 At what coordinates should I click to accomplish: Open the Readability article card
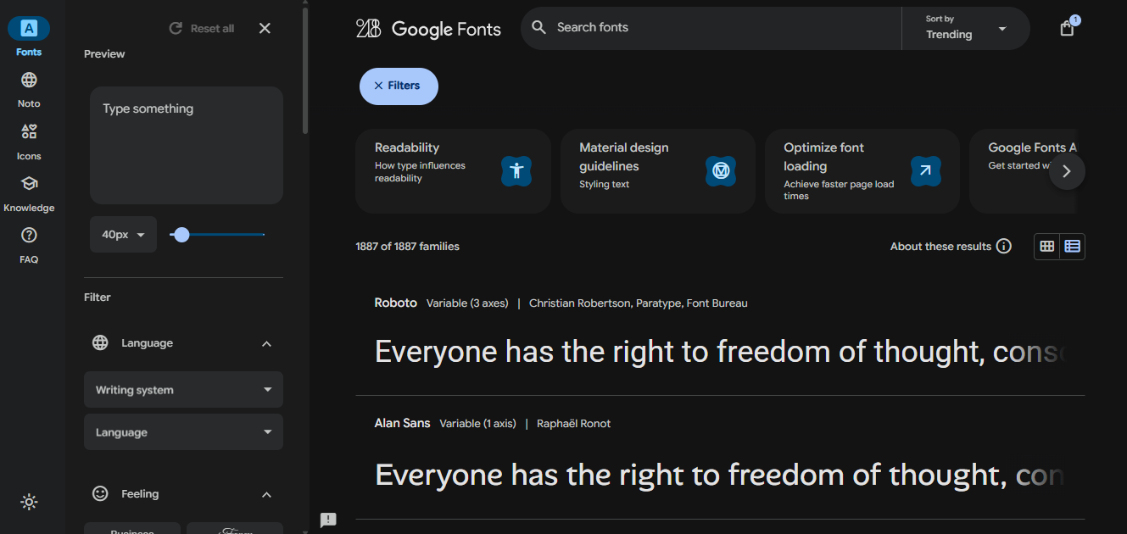[x=453, y=170]
